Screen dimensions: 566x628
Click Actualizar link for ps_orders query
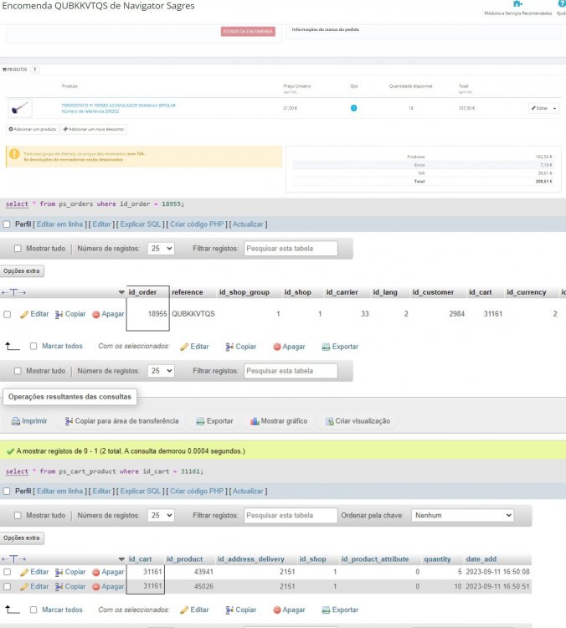pyautogui.click(x=248, y=224)
